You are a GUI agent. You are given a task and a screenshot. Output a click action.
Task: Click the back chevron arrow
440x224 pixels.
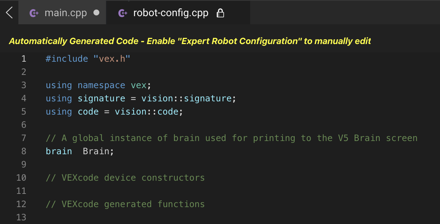tap(9, 13)
